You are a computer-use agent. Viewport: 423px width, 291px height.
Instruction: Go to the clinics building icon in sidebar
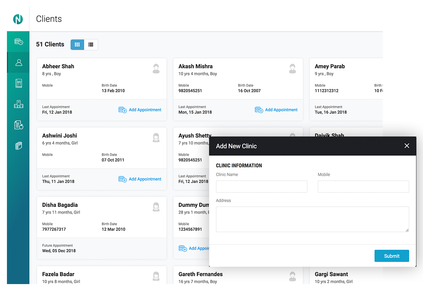point(19,104)
